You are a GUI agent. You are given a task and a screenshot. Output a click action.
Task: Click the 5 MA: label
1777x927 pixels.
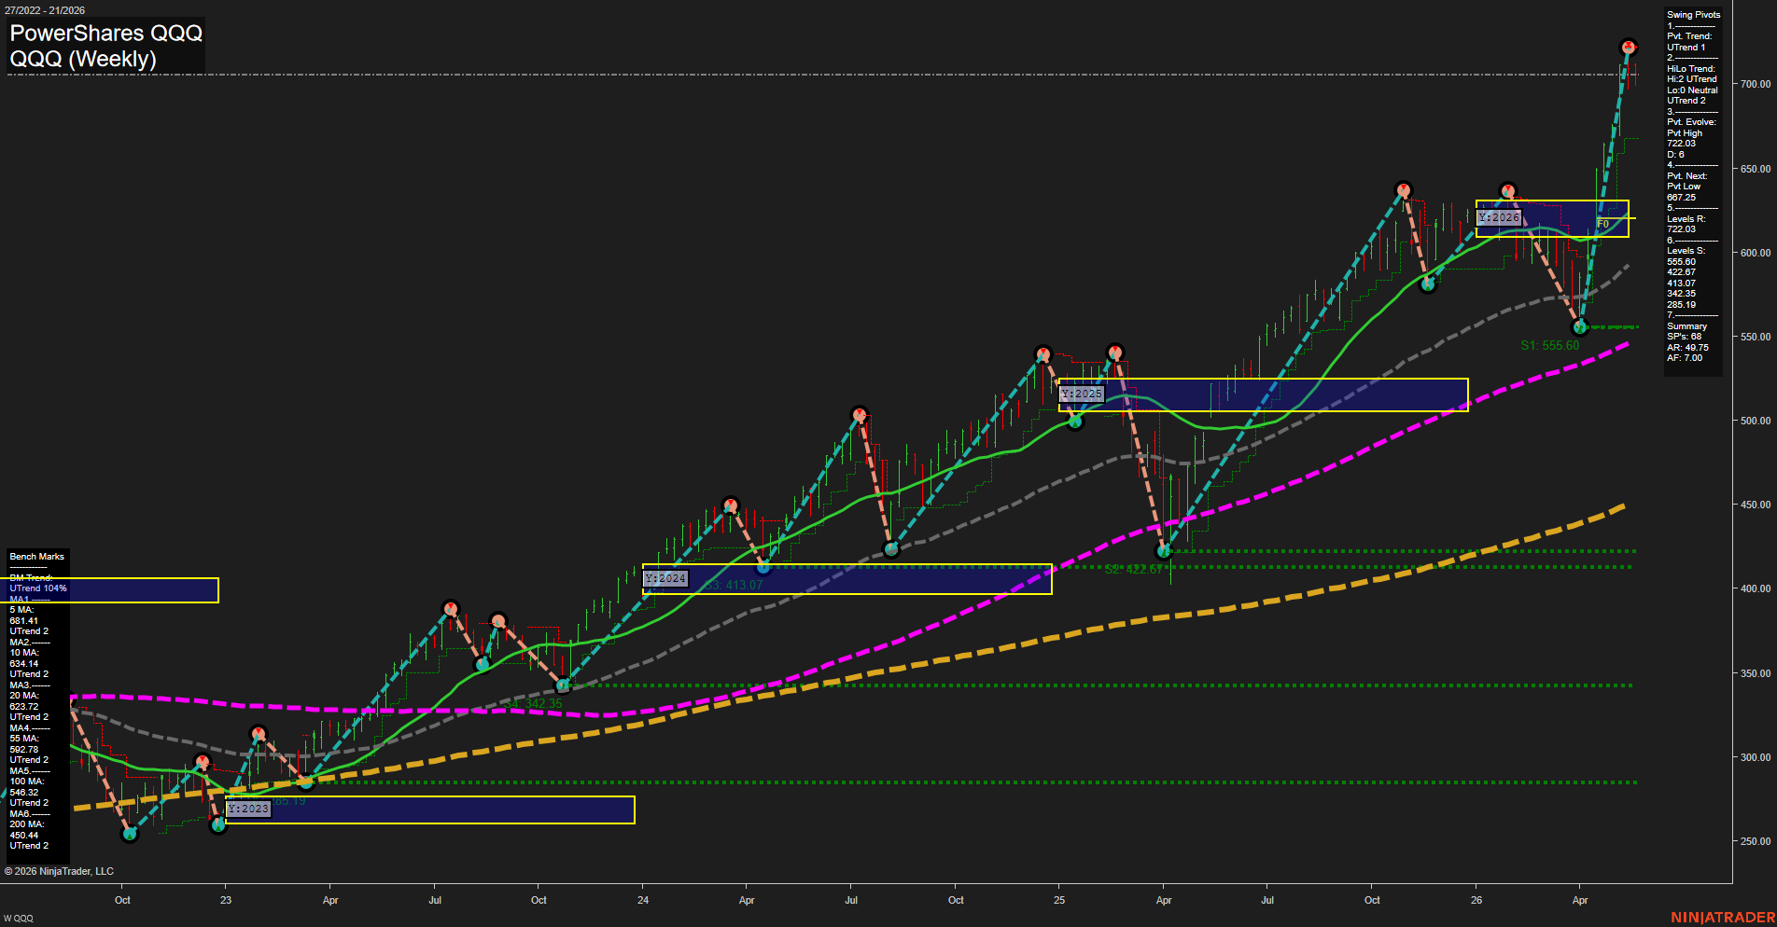tap(21, 610)
